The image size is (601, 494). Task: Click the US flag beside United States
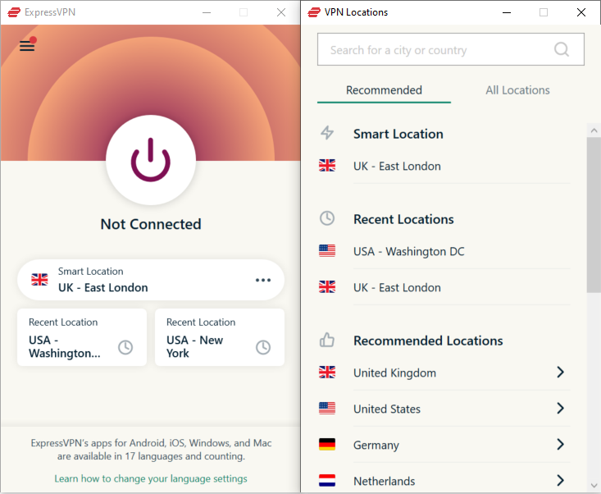[327, 408]
